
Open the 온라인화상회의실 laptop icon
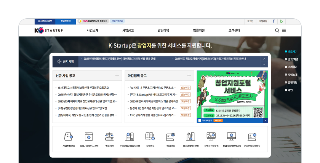(252, 136)
